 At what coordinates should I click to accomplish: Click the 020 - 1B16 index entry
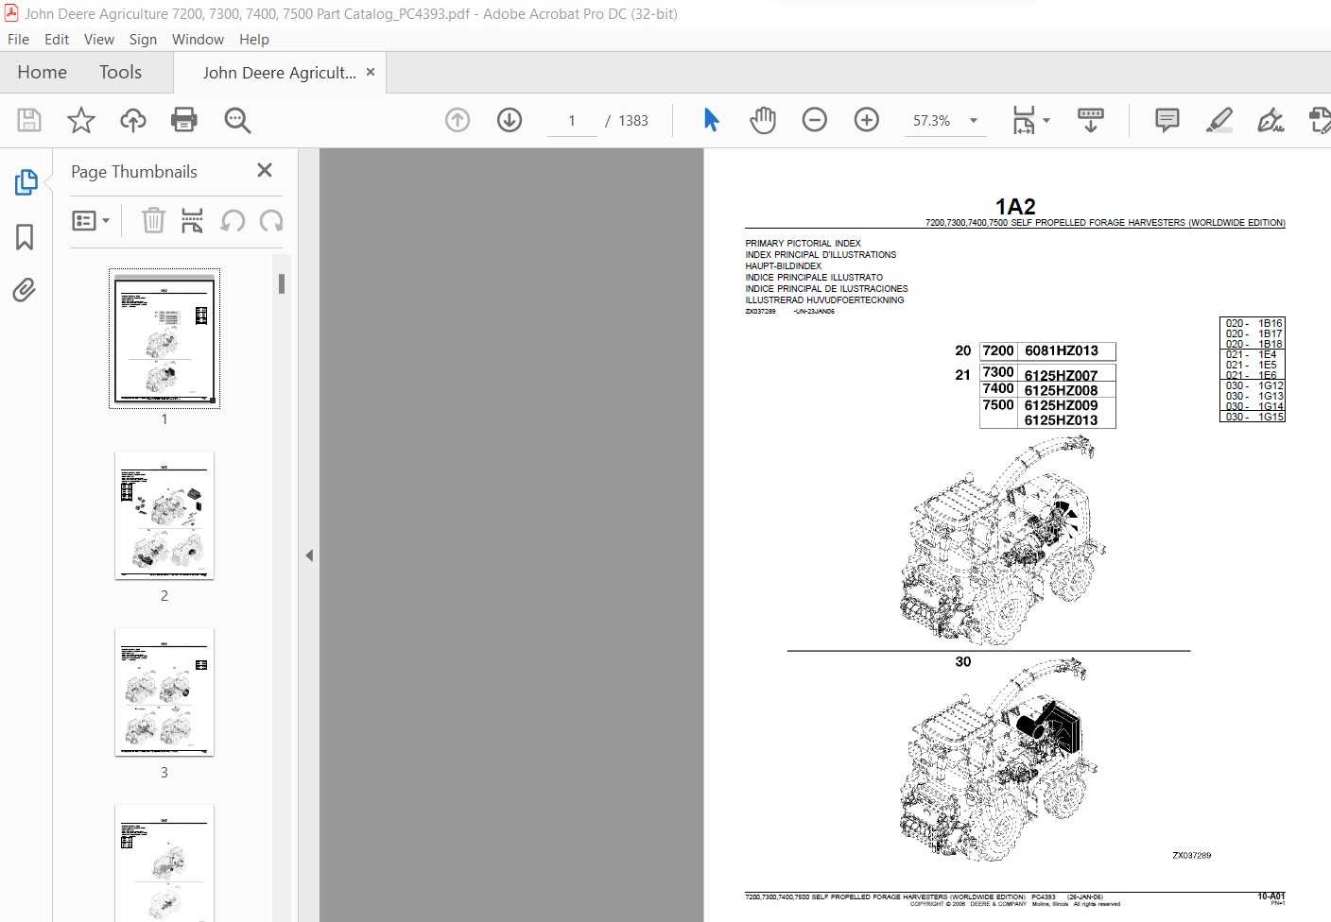pyautogui.click(x=1253, y=323)
